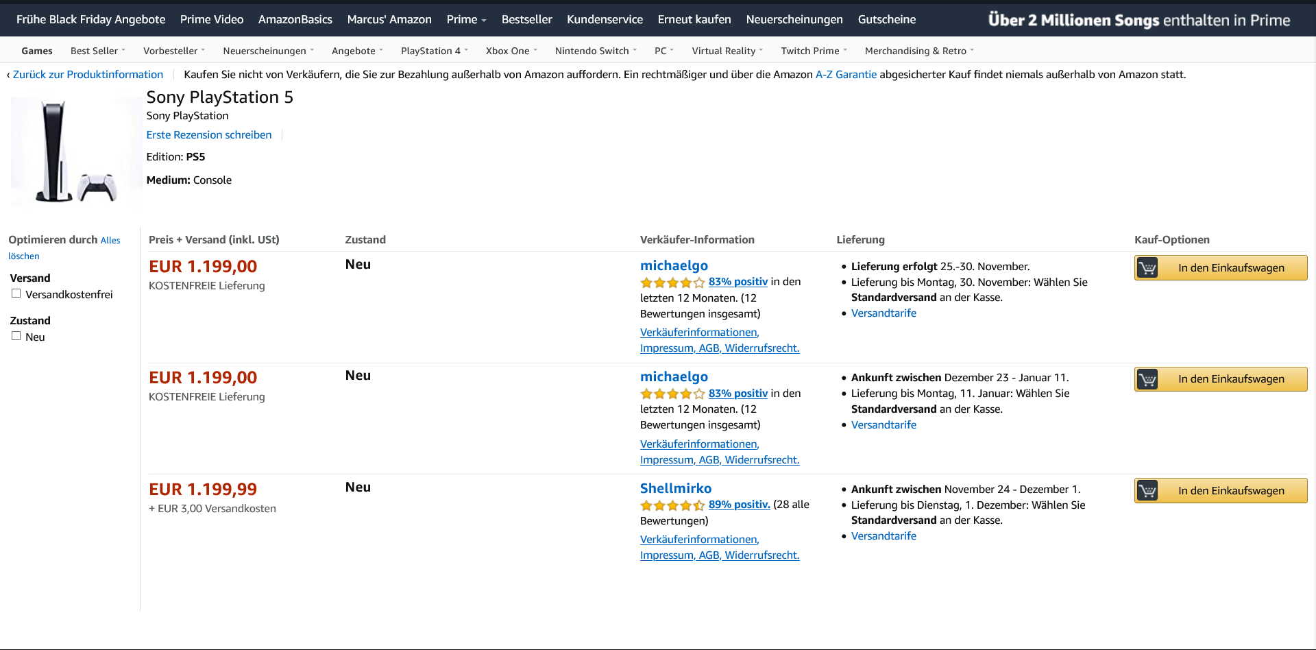Go to Gutscheine
The image size is (1316, 650).
click(x=887, y=19)
